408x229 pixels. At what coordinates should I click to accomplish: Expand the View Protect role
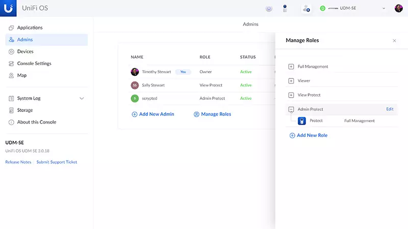[291, 95]
